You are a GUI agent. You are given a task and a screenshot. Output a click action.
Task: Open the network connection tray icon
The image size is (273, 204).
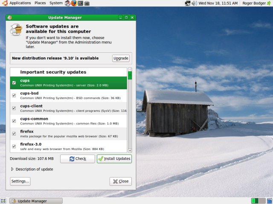(x=188, y=3)
